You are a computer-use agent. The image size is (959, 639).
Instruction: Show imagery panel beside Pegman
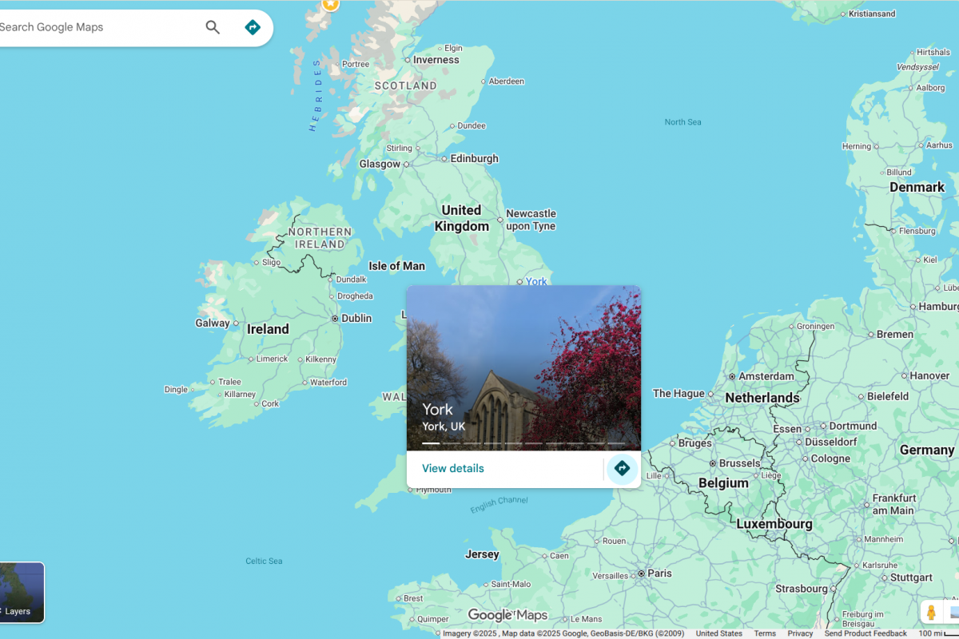(952, 613)
